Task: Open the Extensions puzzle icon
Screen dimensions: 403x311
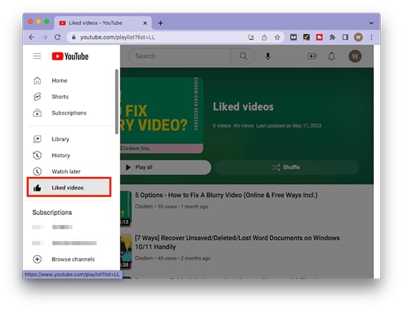Action: [332, 37]
